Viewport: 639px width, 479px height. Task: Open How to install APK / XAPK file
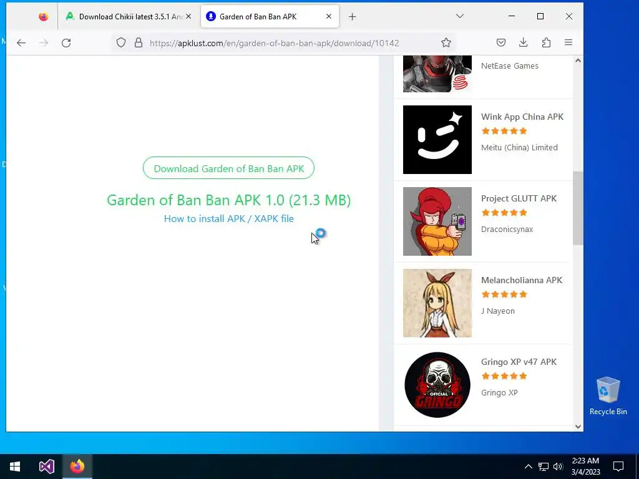228,219
